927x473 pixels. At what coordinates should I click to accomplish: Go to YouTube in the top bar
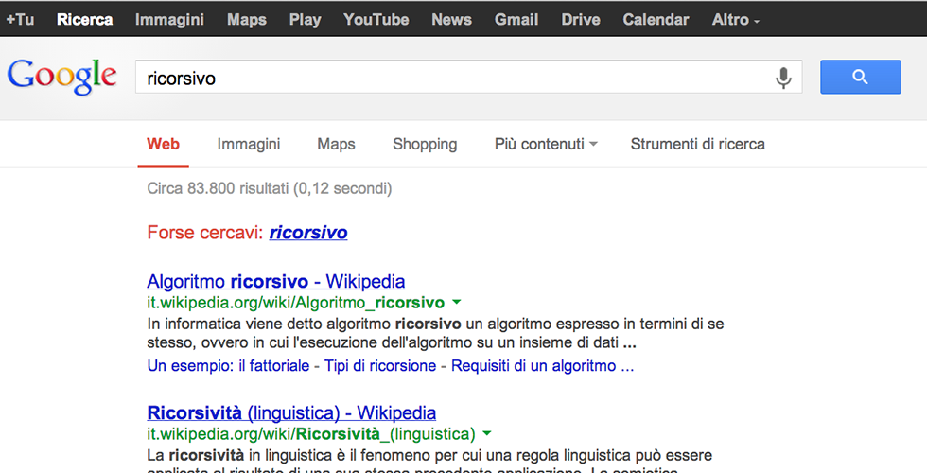(376, 19)
